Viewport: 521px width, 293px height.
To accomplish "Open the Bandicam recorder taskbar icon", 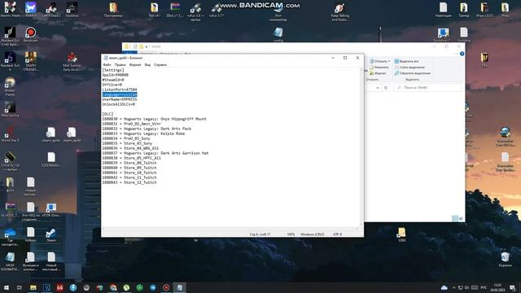I will click(x=166, y=287).
